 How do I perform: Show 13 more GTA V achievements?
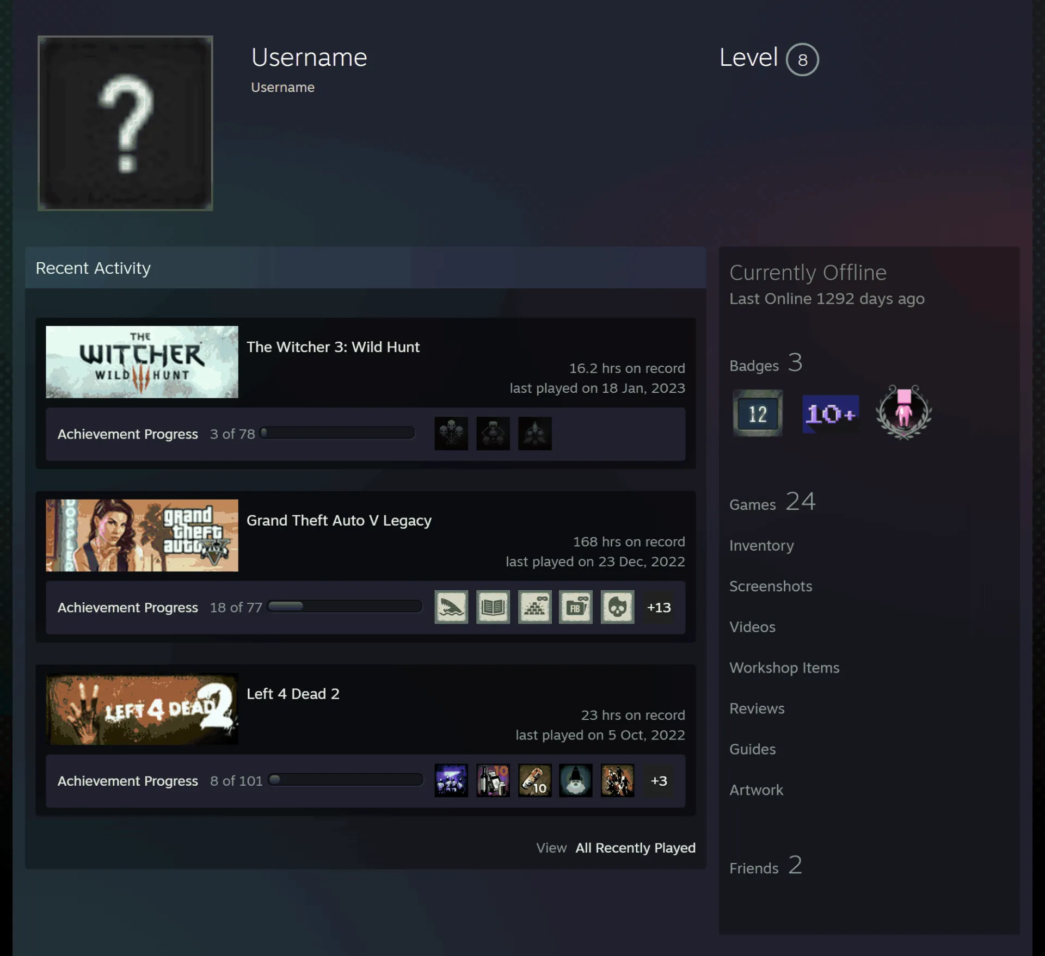pyautogui.click(x=659, y=607)
